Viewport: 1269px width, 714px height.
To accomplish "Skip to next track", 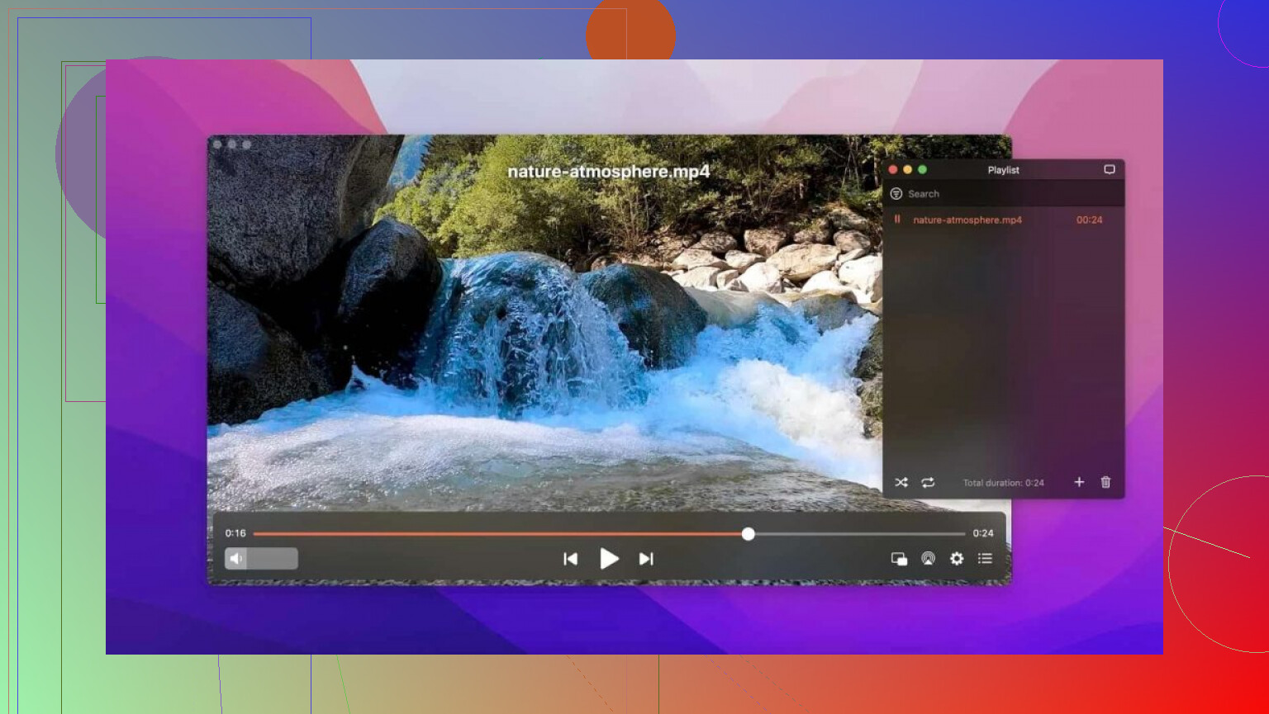I will point(646,559).
